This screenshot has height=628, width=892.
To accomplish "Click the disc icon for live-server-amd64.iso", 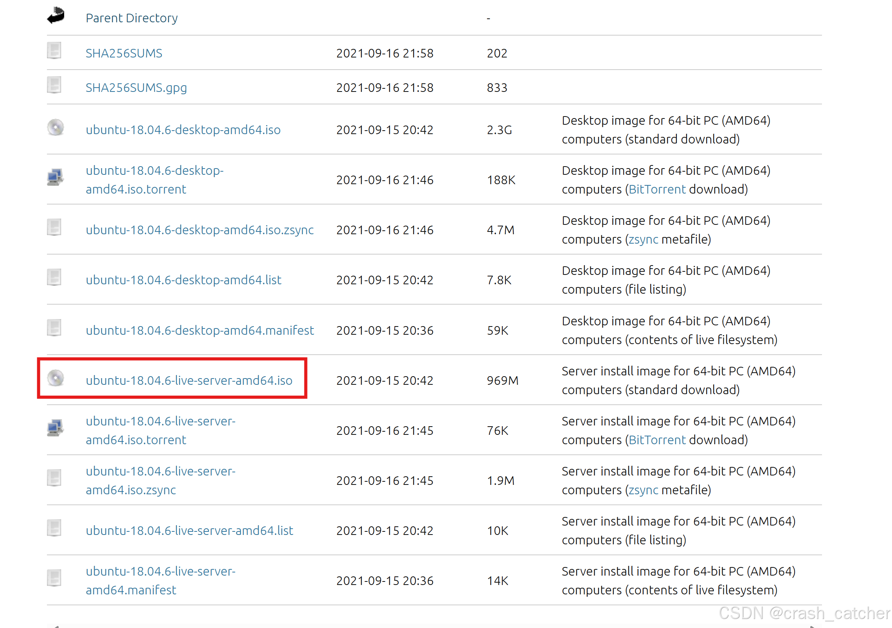I will coord(56,378).
